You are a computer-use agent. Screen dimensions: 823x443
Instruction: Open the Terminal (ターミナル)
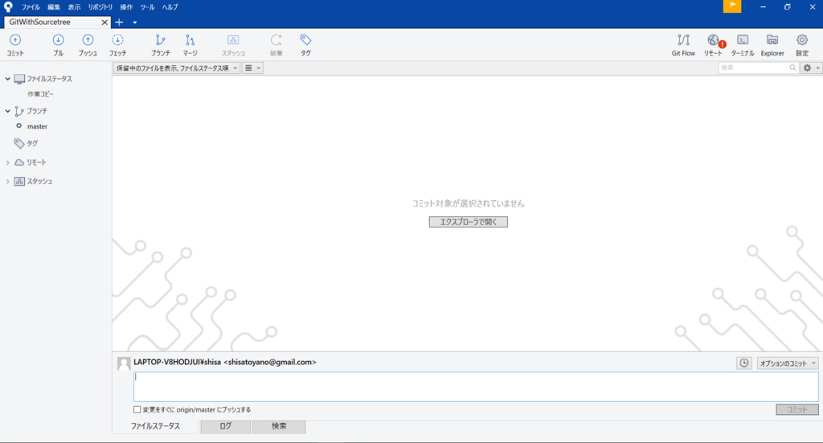(743, 45)
